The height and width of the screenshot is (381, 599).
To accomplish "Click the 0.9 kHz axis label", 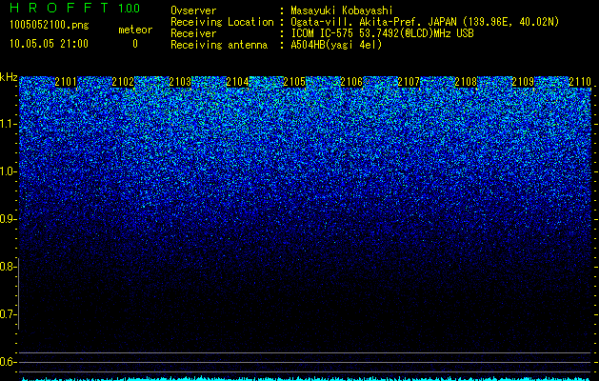I will tap(8, 219).
